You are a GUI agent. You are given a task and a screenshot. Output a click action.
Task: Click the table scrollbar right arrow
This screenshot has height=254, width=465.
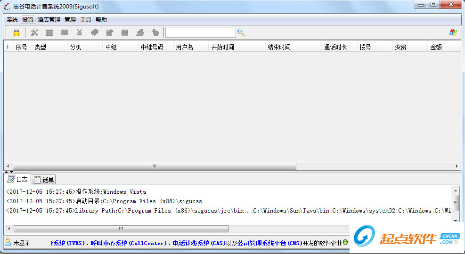(457, 166)
